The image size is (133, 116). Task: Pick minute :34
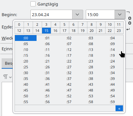tap(112, 73)
